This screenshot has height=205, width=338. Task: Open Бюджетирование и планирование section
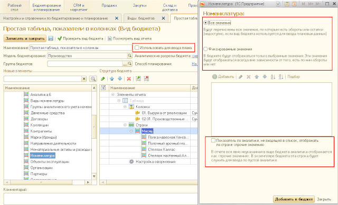pos(47,7)
